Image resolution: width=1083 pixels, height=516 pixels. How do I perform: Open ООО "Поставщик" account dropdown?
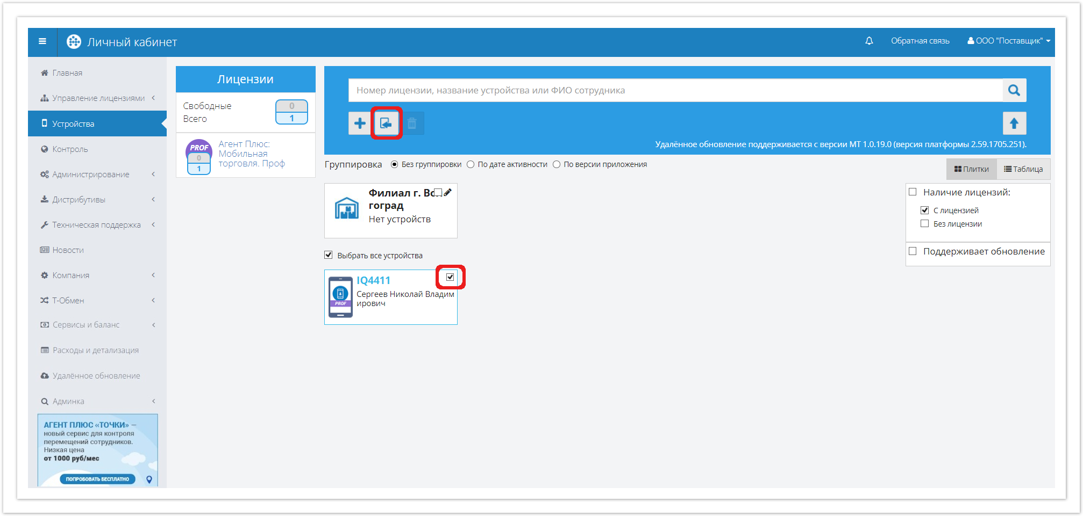(x=1008, y=41)
